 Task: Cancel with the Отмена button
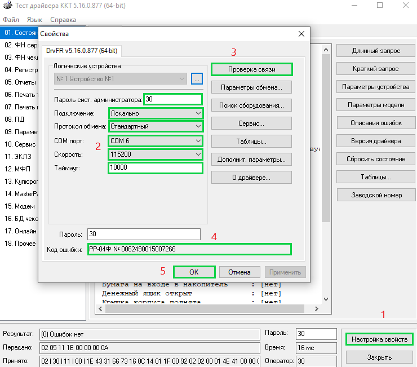point(239,272)
